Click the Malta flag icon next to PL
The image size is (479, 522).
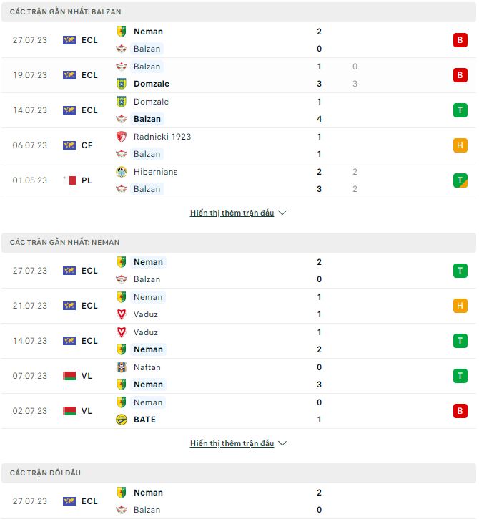(69, 180)
